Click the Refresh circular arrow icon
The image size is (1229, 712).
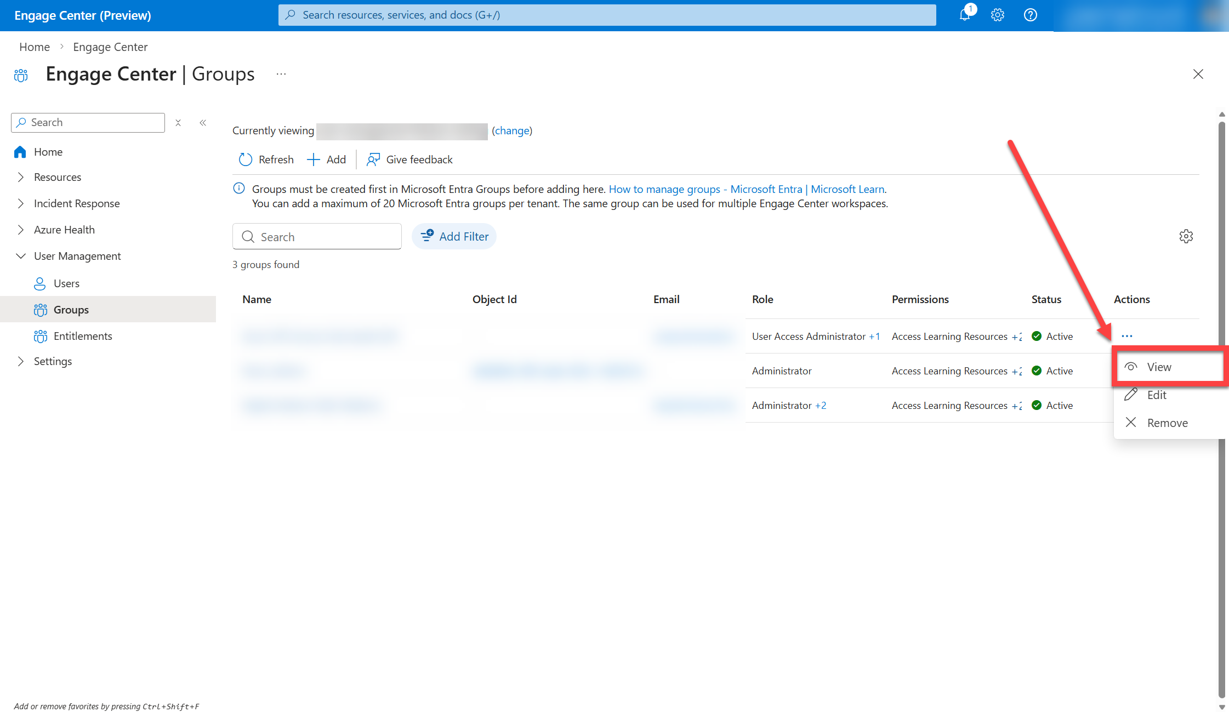(x=246, y=160)
